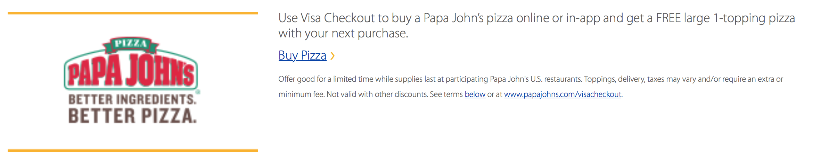Click 'Not valid with other discounts' text
The height and width of the screenshot is (160, 829).
coord(377,94)
